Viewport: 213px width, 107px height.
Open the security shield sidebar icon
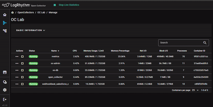coord(5,82)
